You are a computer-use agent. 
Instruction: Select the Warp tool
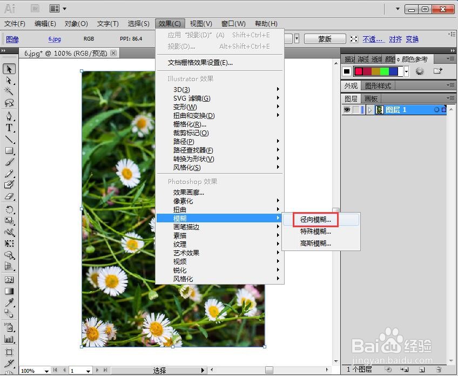tap(9, 232)
